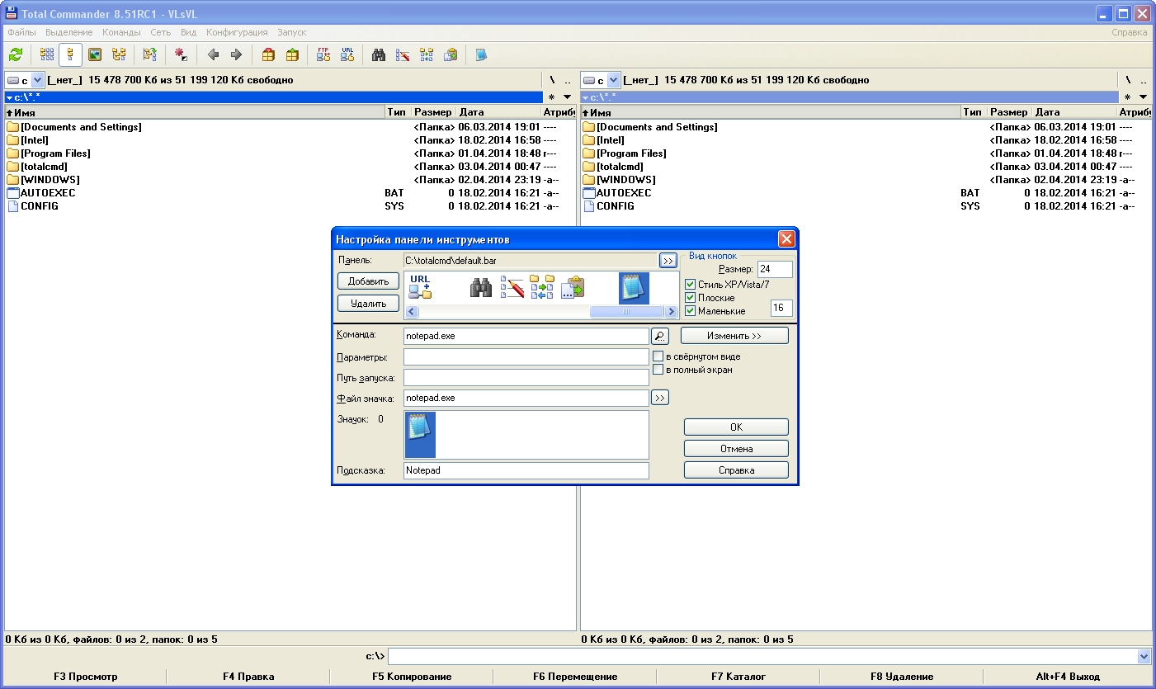Click the Unpack files box icon
Viewport: 1156px width, 689px height.
pyautogui.click(x=292, y=55)
